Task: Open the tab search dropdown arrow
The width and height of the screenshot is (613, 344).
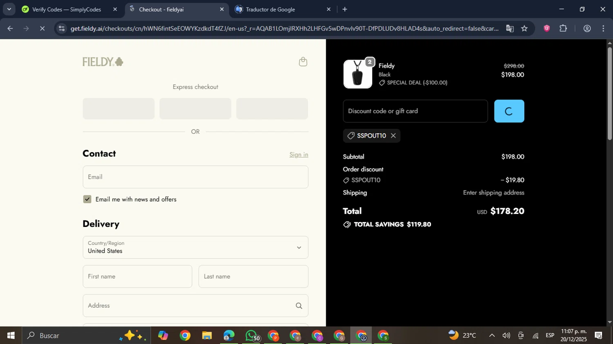Action: click(x=9, y=9)
